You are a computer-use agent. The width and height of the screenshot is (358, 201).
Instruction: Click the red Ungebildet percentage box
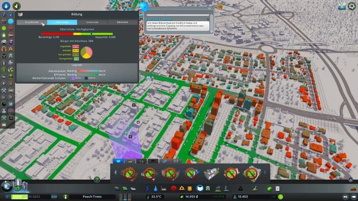[x=76, y=46]
